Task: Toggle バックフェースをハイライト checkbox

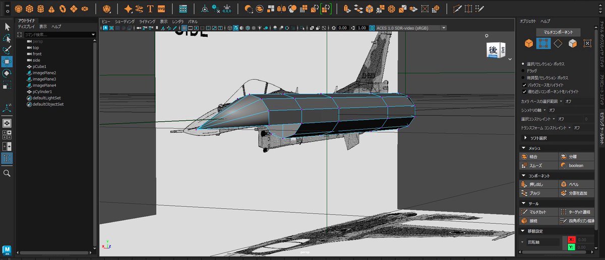Action: pyautogui.click(x=524, y=85)
